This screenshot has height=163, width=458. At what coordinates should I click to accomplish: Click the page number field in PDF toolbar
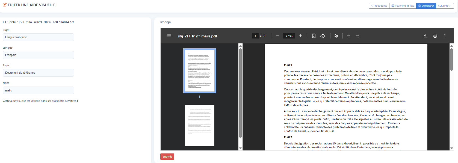[255, 36]
